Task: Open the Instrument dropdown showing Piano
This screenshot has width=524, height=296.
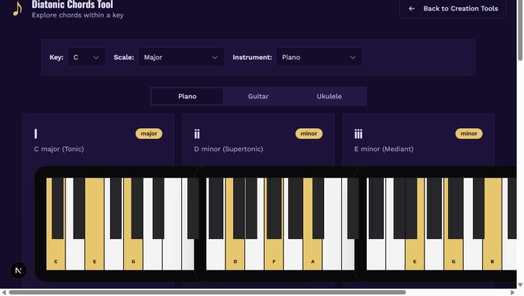Action: coord(319,58)
